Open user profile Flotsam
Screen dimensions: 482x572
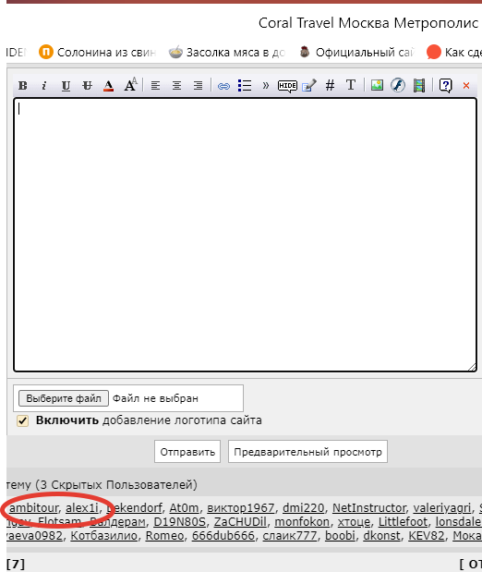coord(59,522)
